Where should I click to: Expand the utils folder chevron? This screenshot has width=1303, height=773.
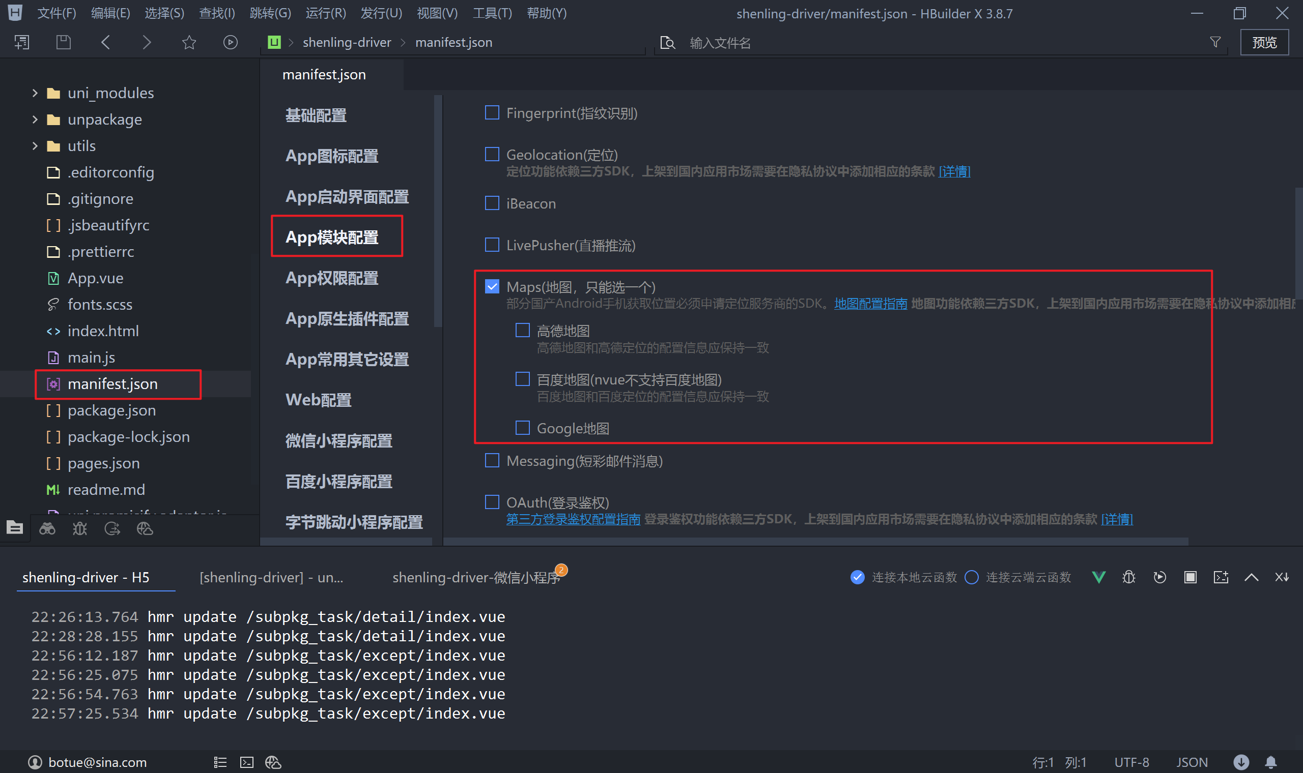click(x=35, y=146)
